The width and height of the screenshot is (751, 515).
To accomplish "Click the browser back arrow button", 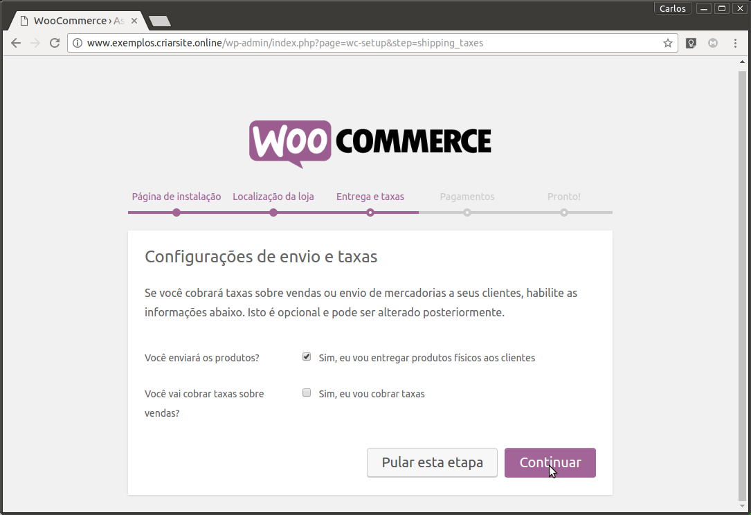I will point(16,43).
